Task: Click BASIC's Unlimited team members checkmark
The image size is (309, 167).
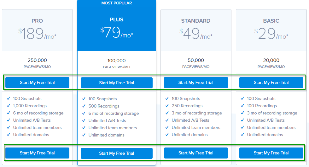Action: click(x=242, y=128)
